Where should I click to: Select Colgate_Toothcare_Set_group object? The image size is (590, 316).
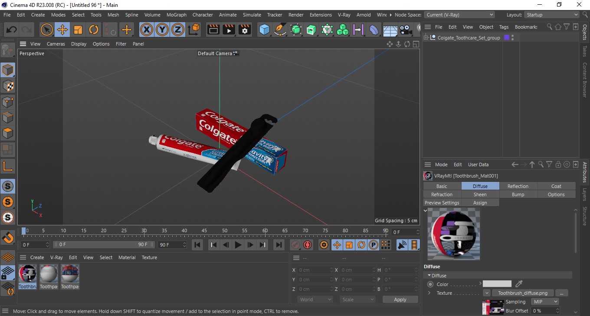click(469, 38)
